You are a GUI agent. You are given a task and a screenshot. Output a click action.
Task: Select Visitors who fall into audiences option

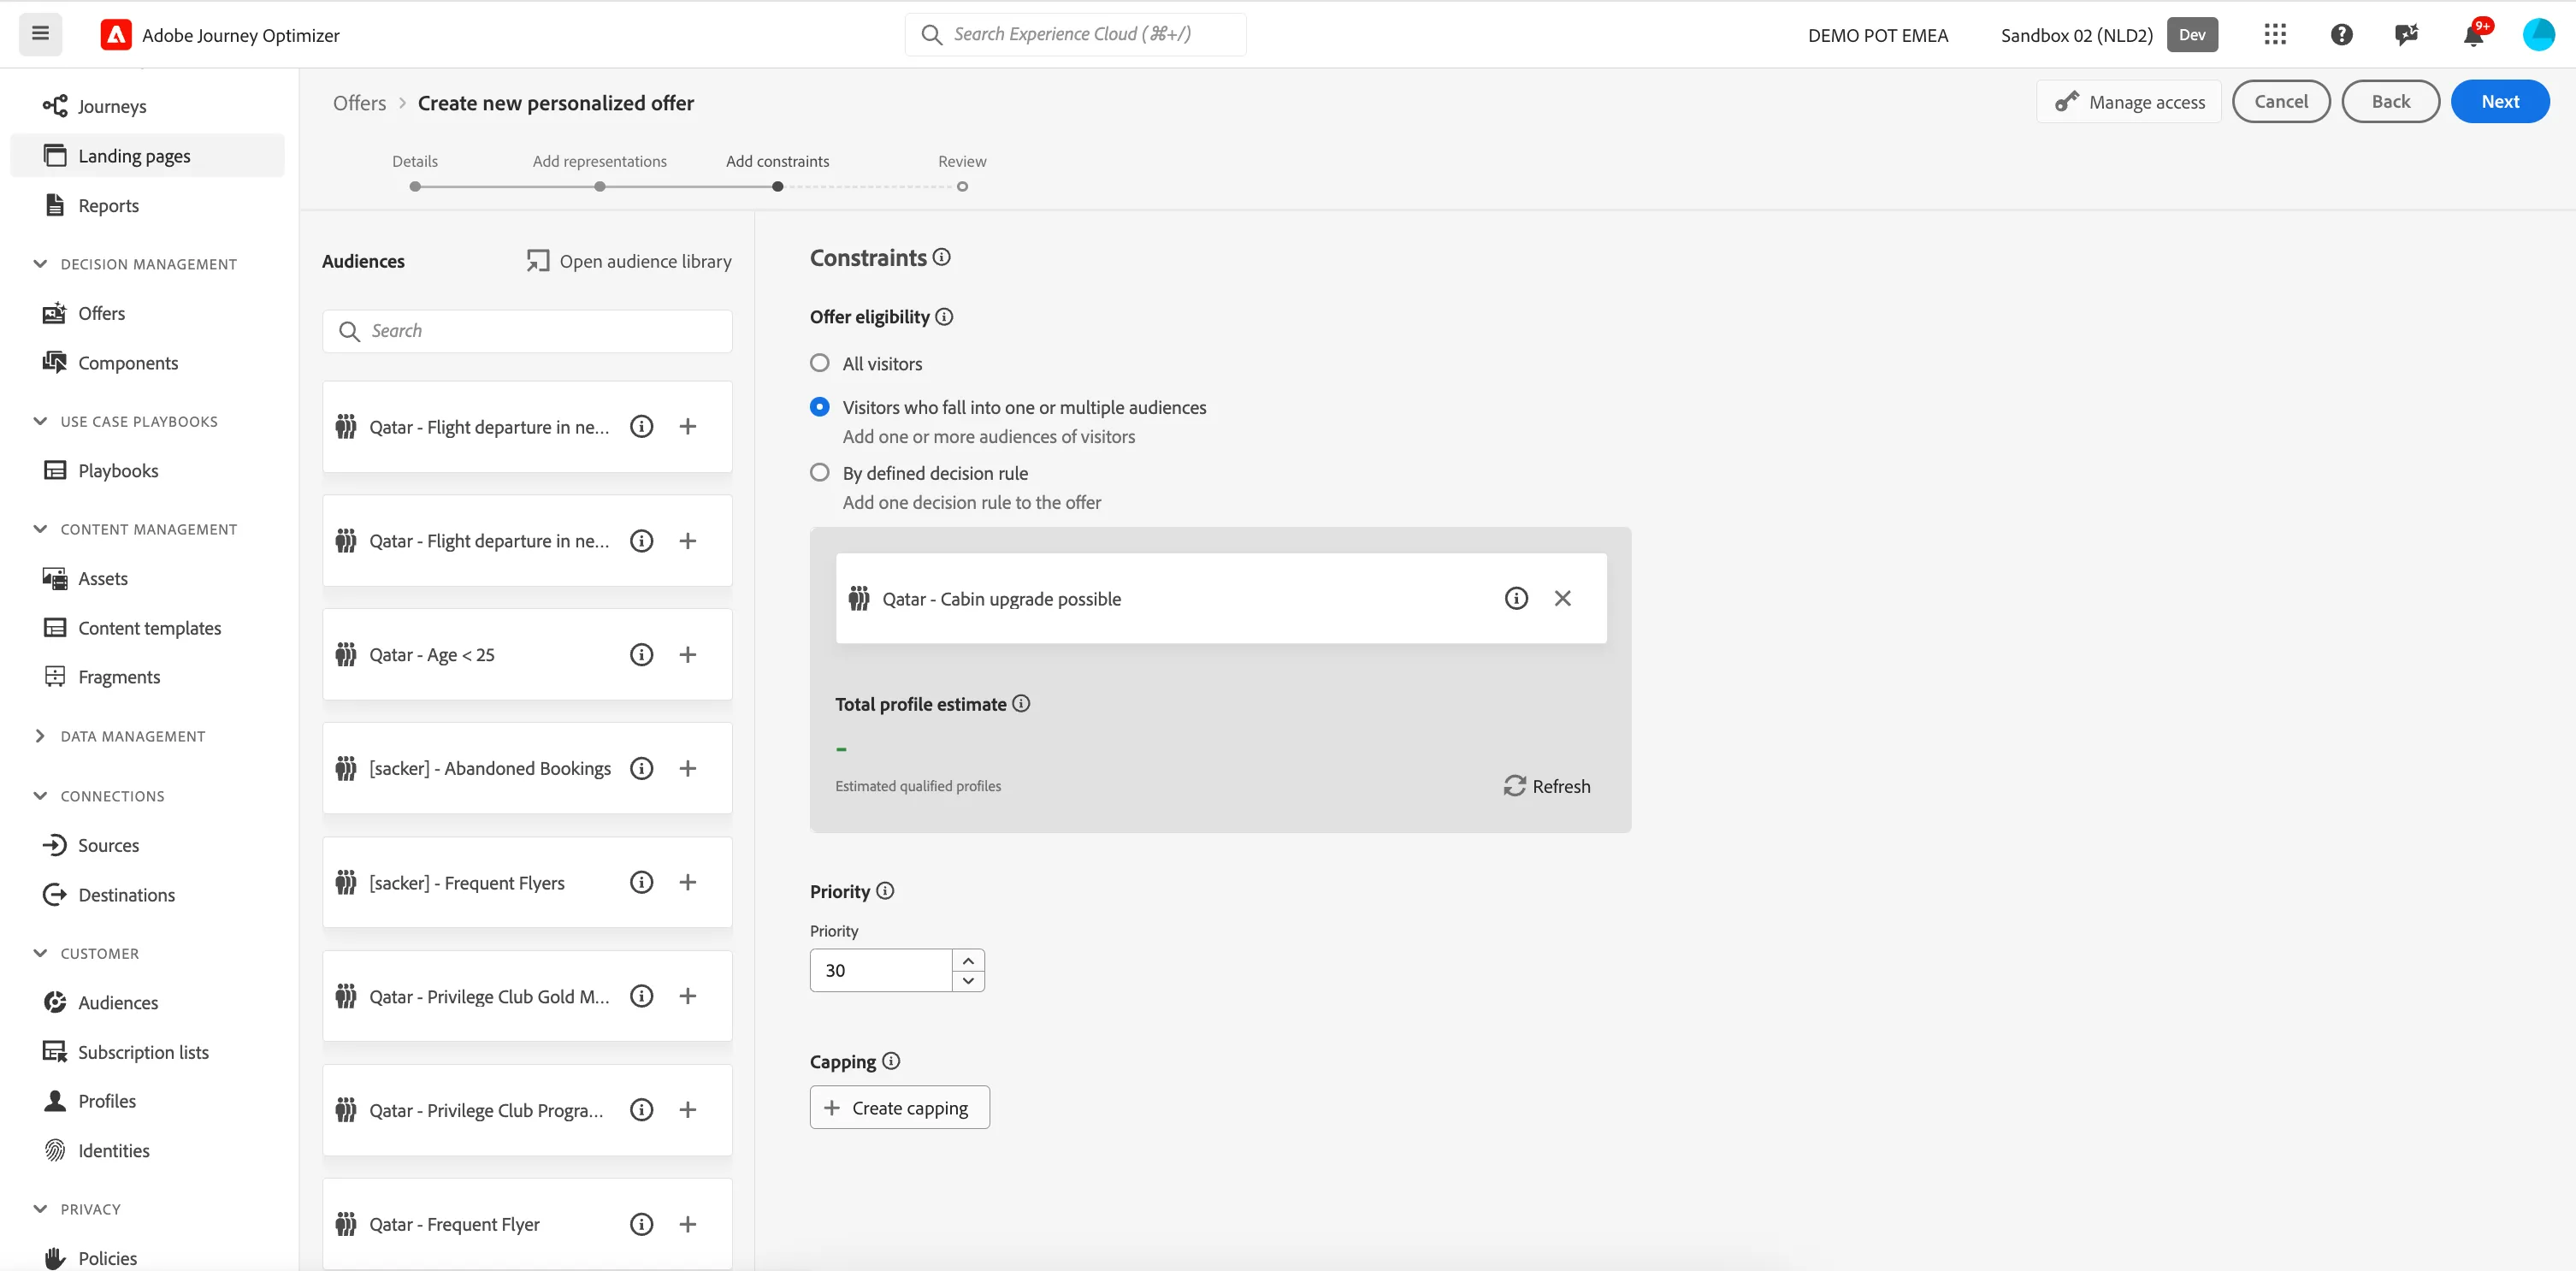(x=819, y=406)
